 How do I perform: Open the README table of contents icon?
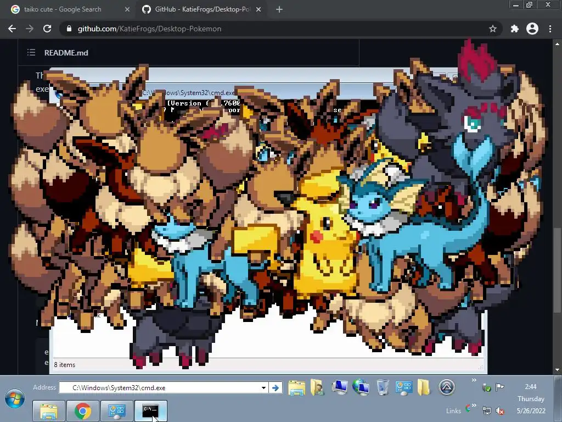point(31,53)
